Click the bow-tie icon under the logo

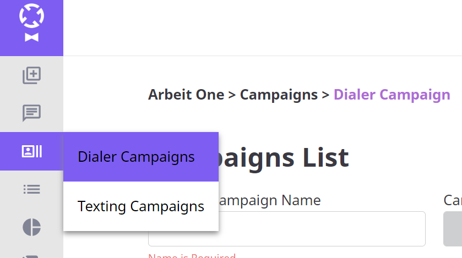coord(31,37)
